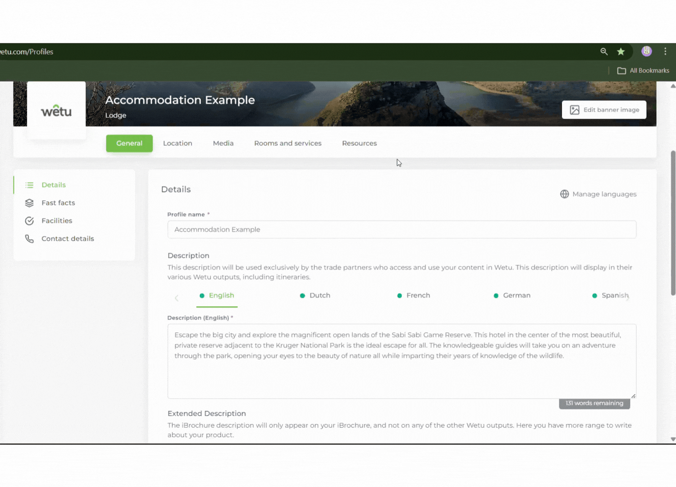Screen dimensions: 676x487
Task: Select the German language tab
Action: pyautogui.click(x=512, y=295)
